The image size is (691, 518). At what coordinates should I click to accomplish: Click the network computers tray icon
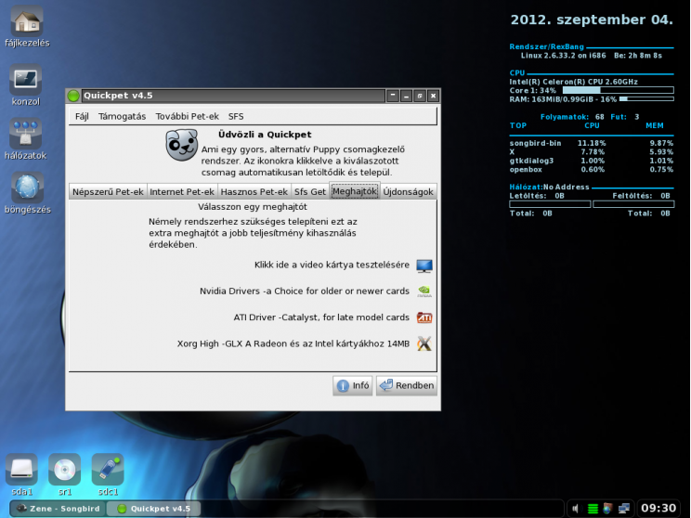(x=624, y=509)
